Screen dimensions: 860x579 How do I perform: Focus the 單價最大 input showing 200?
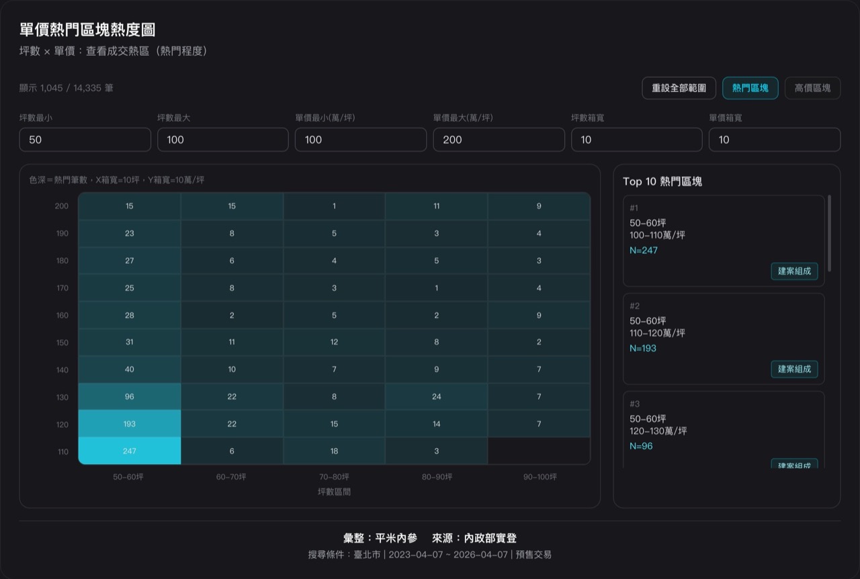pos(499,140)
